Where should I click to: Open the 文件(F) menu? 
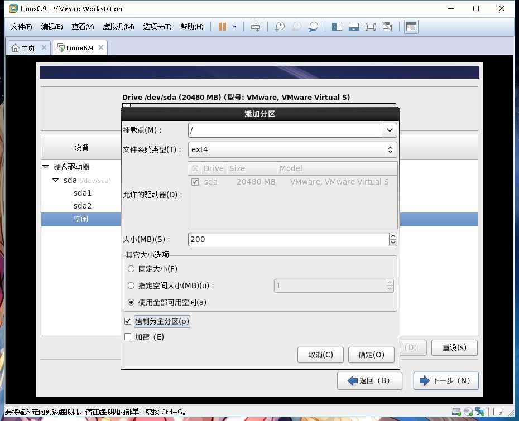coord(21,27)
